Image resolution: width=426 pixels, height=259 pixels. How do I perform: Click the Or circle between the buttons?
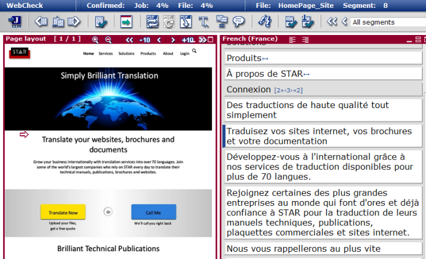(x=108, y=212)
